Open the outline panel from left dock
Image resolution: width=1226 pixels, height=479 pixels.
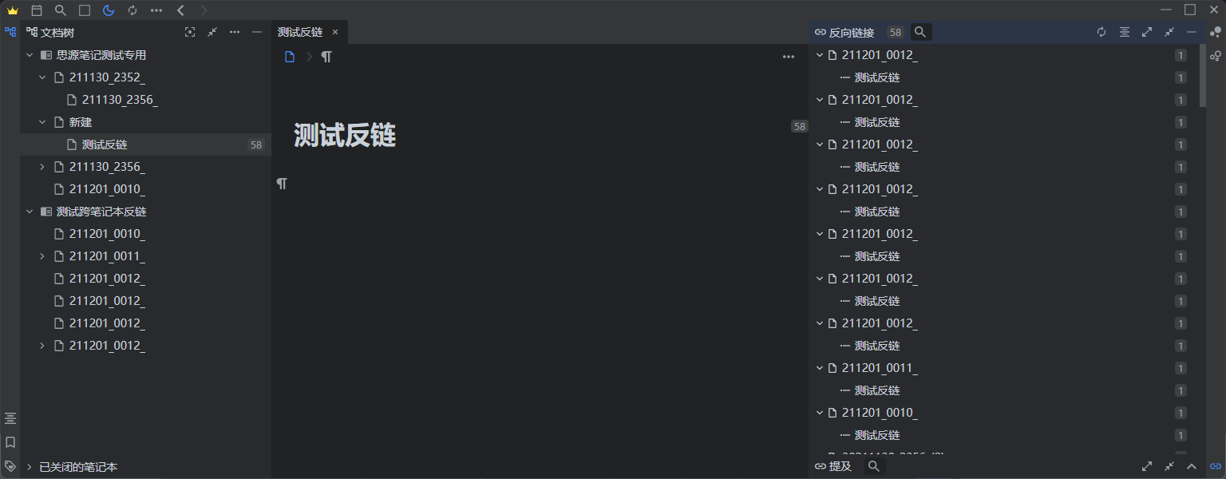tap(10, 418)
